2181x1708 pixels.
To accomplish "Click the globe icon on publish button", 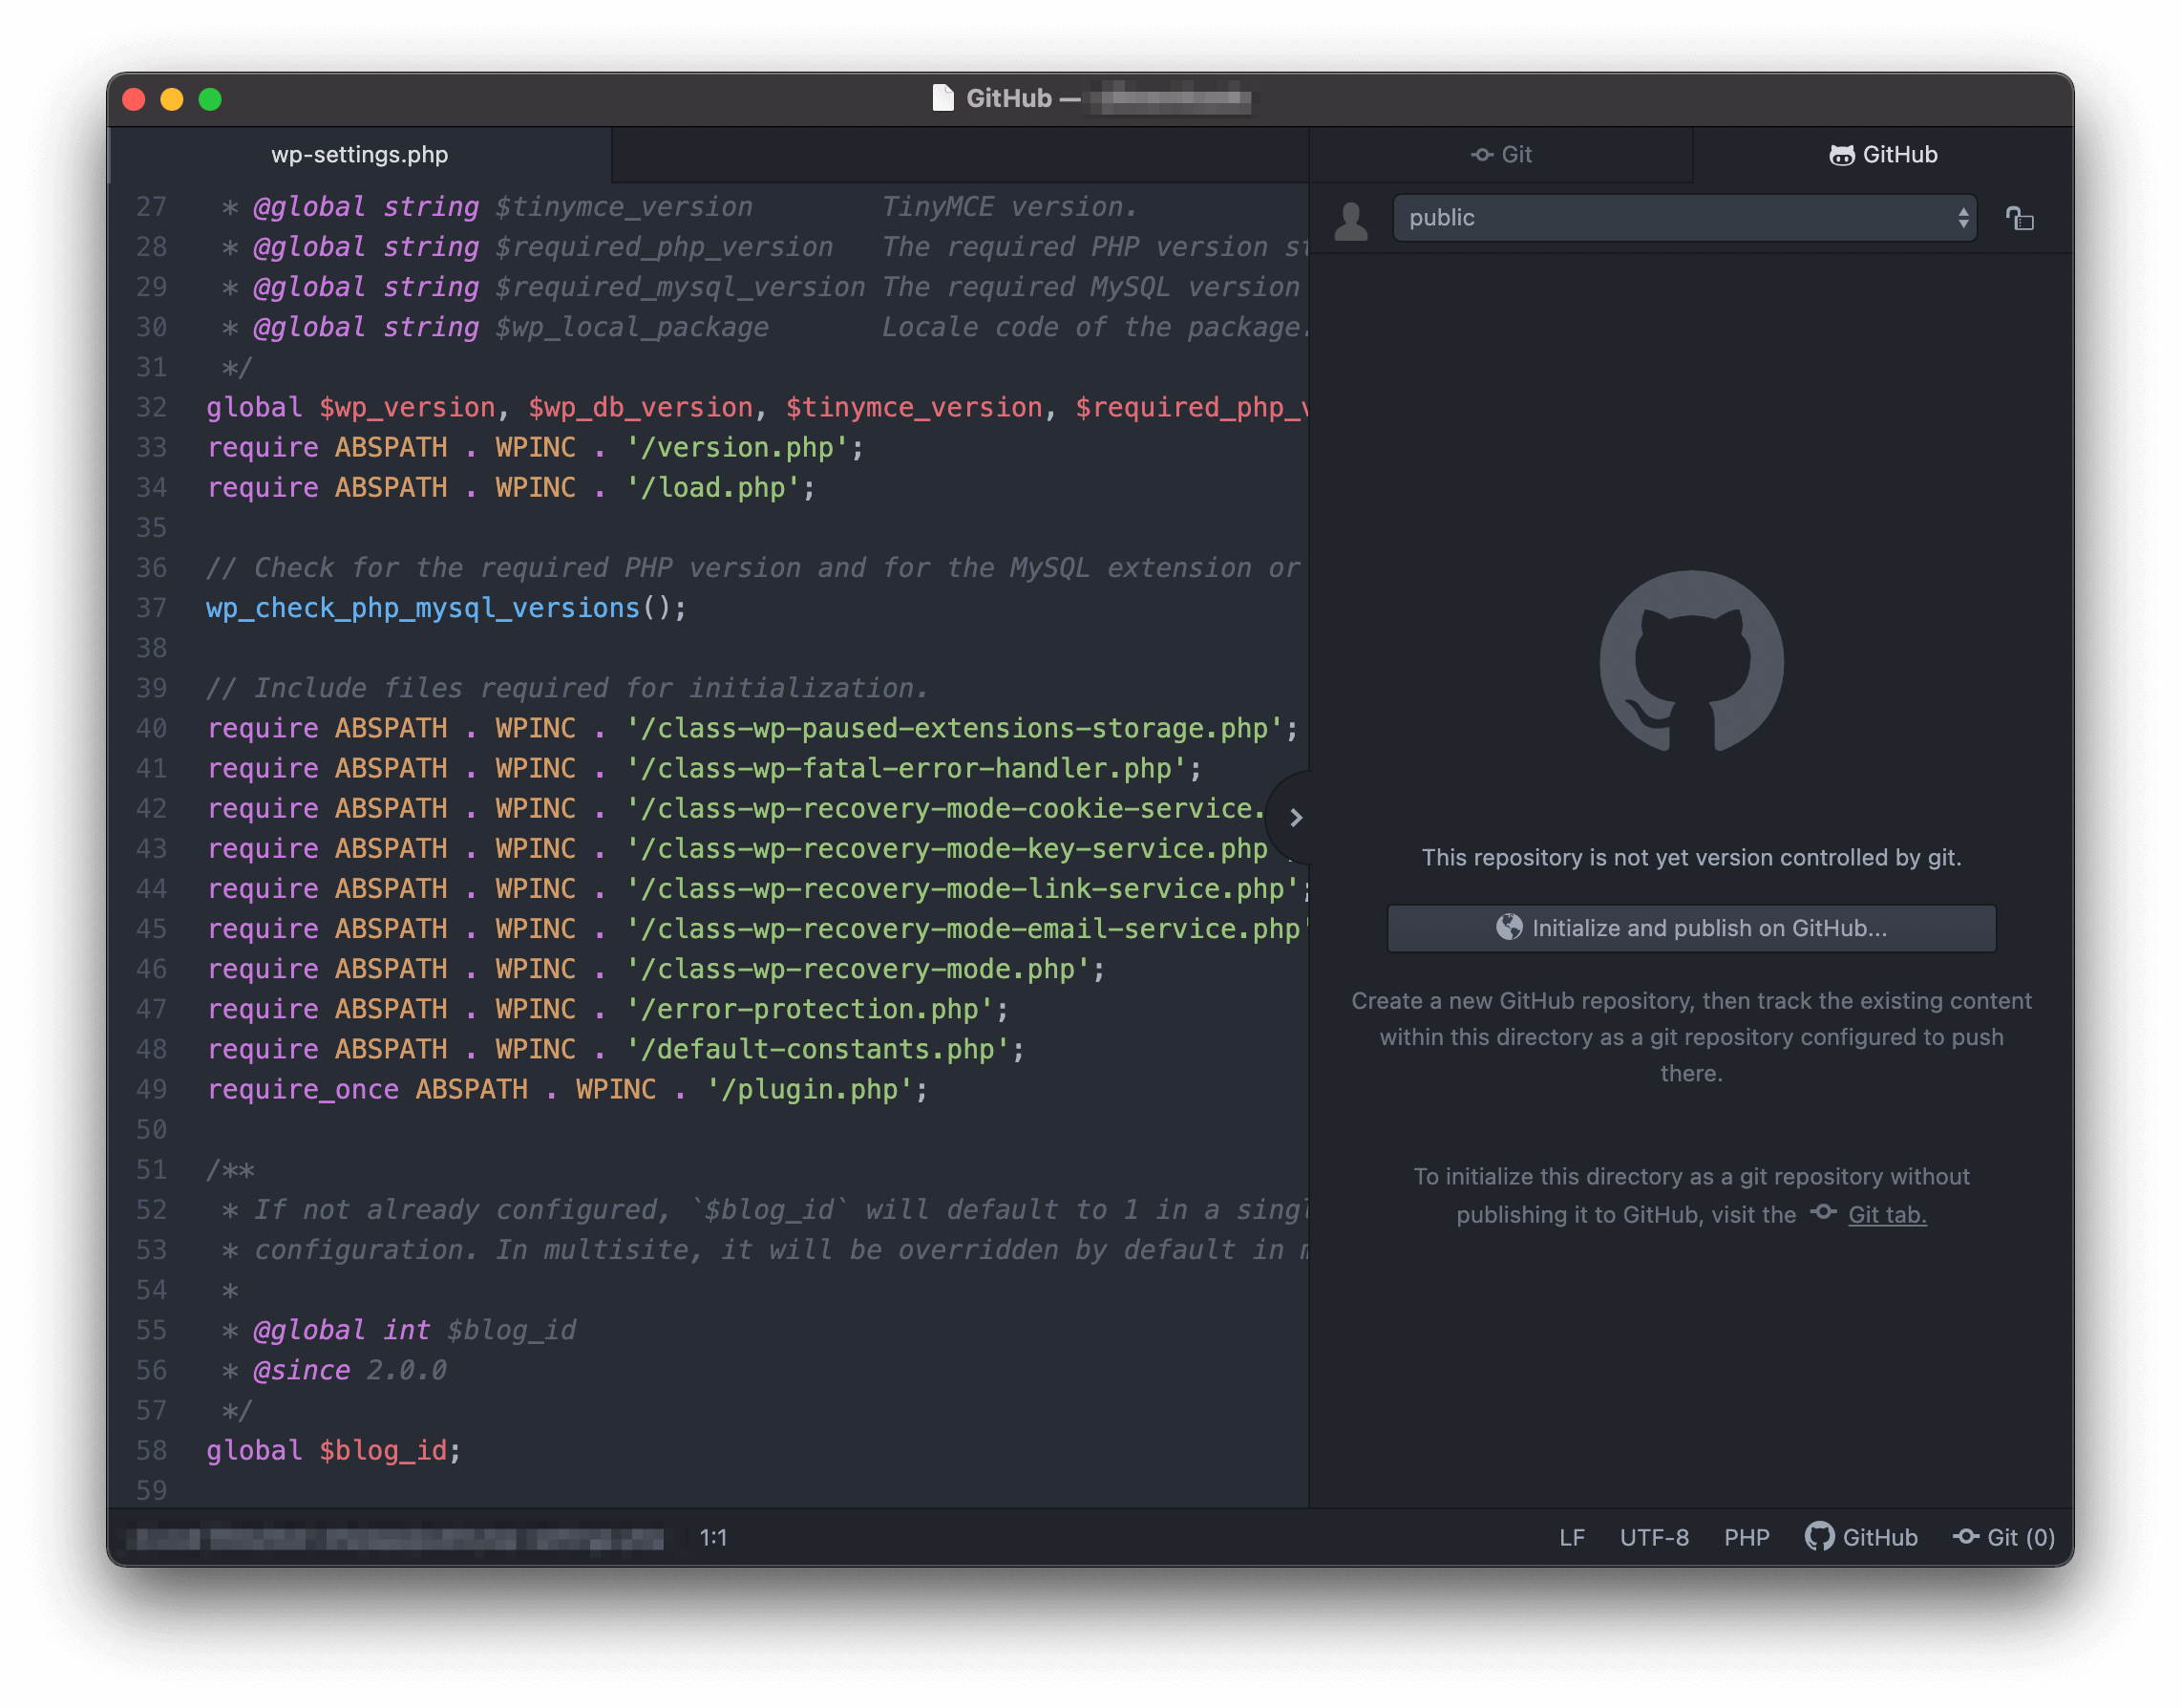I will 1509,927.
